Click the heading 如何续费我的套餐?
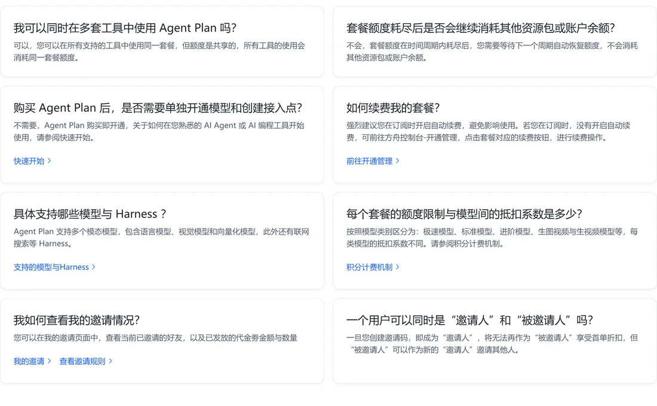657x406 pixels. pyautogui.click(x=393, y=108)
